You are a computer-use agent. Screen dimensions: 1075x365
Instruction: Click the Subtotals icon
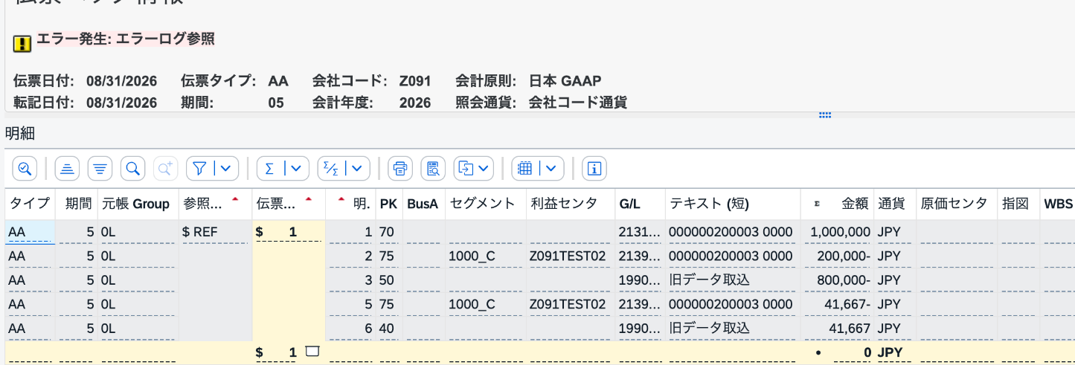click(330, 169)
